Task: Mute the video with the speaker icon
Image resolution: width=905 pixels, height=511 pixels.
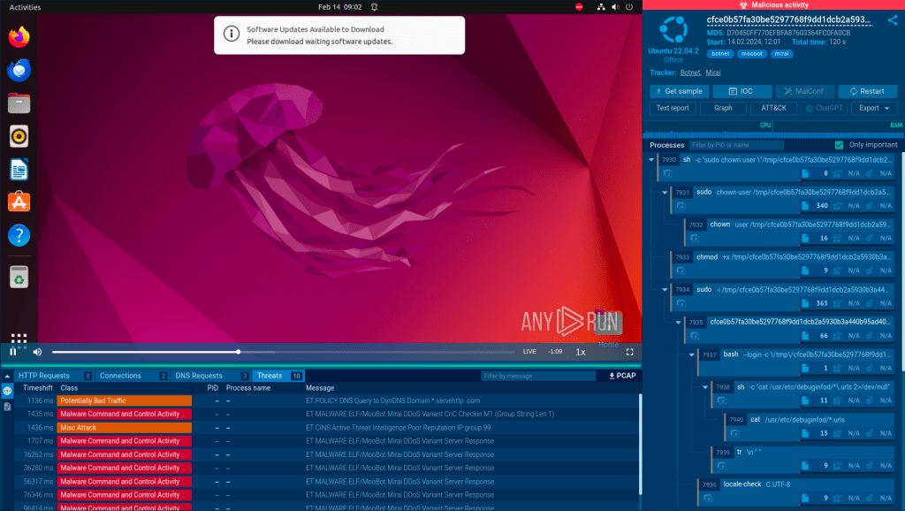Action: point(37,352)
